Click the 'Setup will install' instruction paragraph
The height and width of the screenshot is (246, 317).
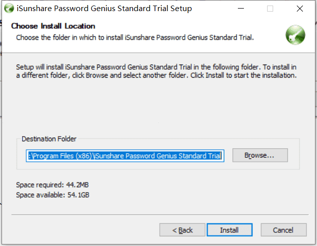(156, 71)
